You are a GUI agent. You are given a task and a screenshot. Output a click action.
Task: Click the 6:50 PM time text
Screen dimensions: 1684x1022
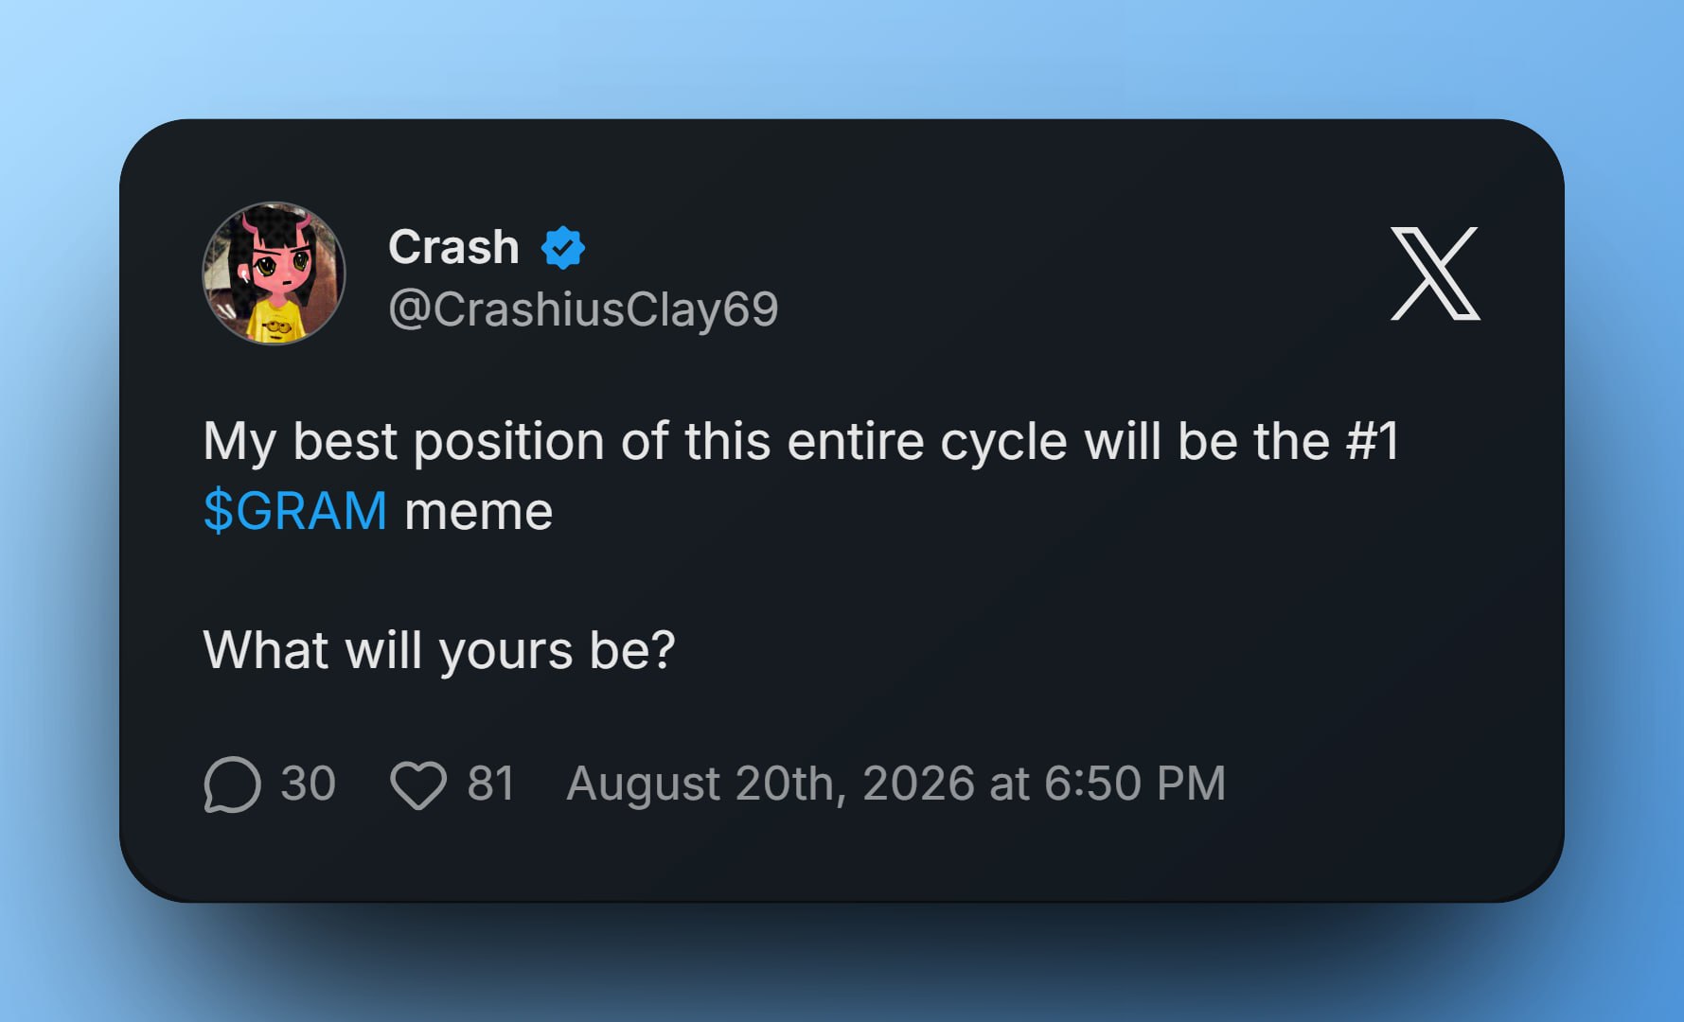click(x=1135, y=784)
